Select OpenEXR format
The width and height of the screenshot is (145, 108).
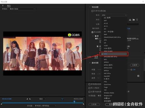tap(107, 76)
